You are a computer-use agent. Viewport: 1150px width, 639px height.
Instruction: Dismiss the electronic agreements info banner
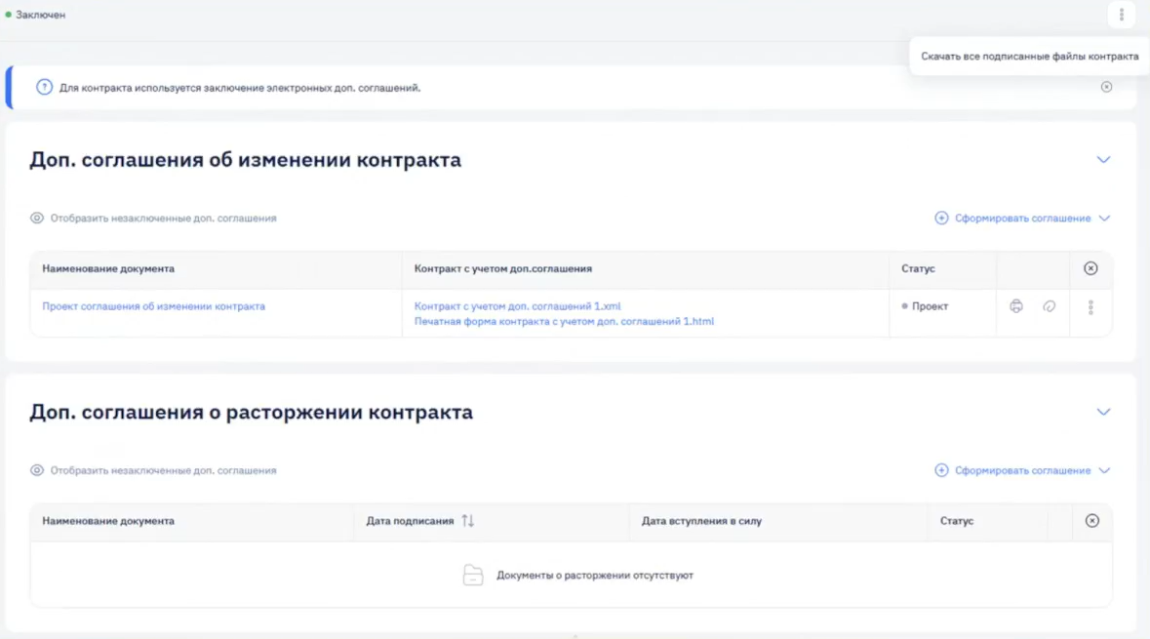pyautogui.click(x=1106, y=87)
